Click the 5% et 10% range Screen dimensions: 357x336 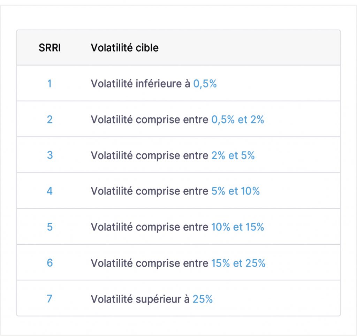click(235, 191)
